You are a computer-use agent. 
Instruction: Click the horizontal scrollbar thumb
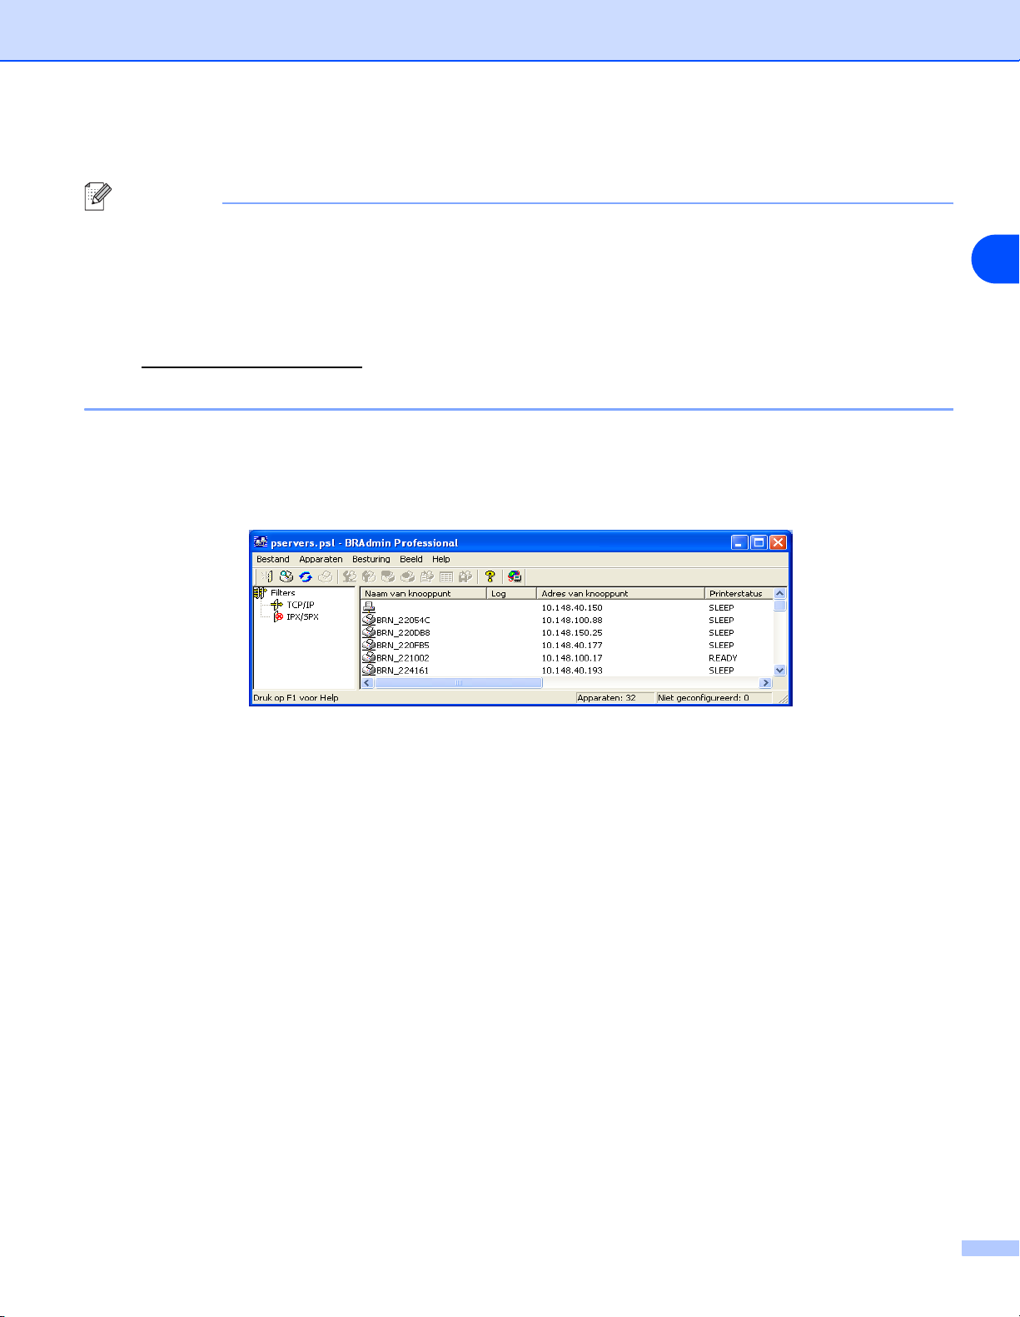click(x=458, y=683)
